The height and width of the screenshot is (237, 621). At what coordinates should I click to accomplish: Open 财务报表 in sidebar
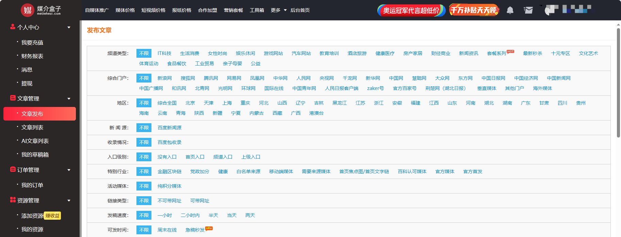coord(32,56)
